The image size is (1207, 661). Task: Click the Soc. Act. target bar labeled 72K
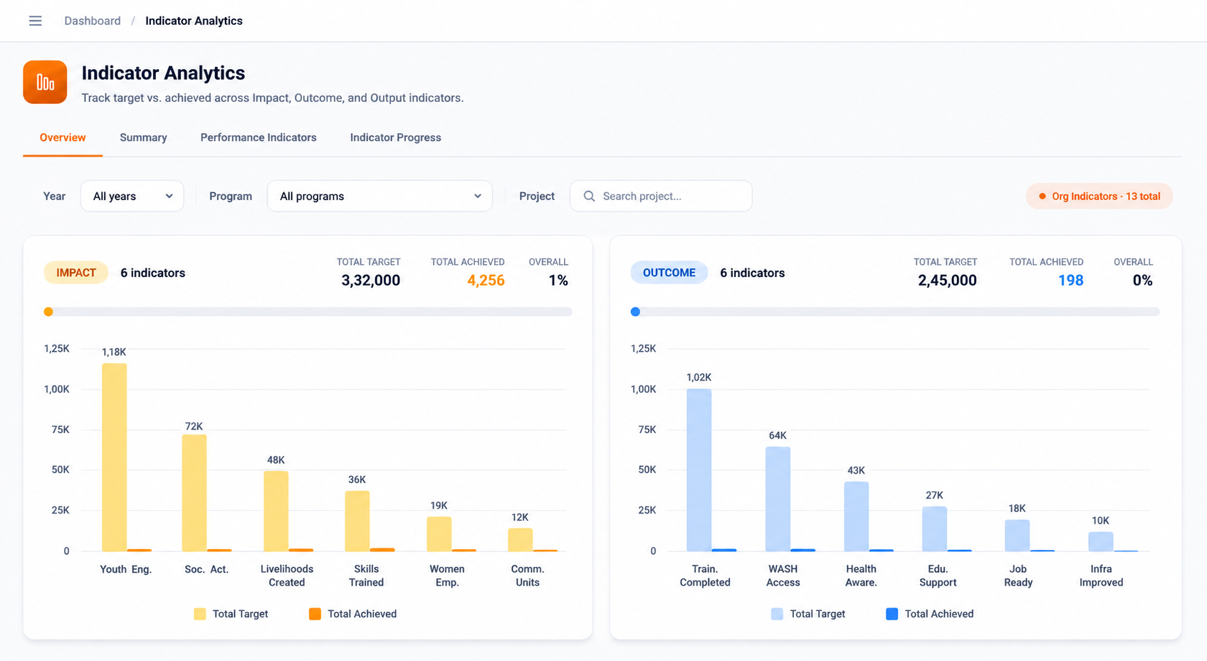pos(194,493)
